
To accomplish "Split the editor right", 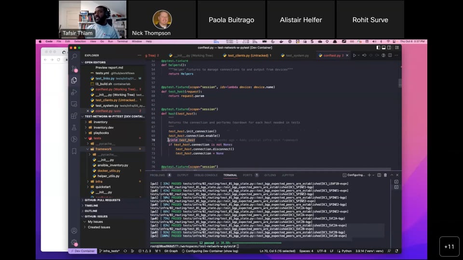I will pyautogui.click(x=390, y=55).
